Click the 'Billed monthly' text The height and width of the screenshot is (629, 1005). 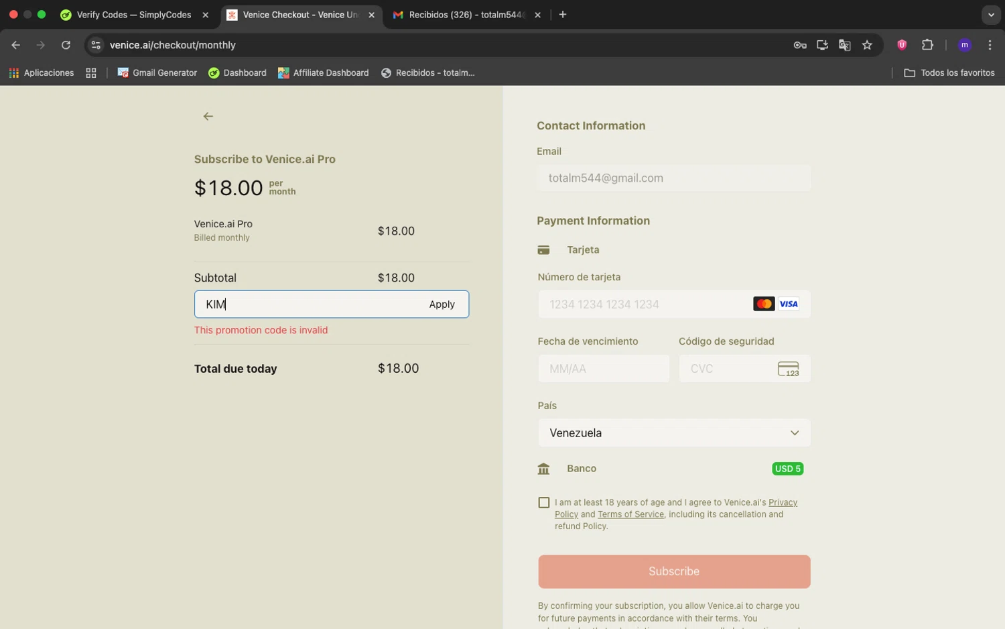222,238
